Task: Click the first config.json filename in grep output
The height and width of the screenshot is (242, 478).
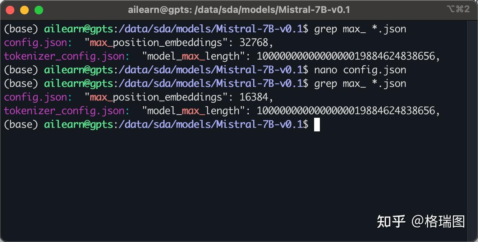Action: pyautogui.click(x=35, y=42)
